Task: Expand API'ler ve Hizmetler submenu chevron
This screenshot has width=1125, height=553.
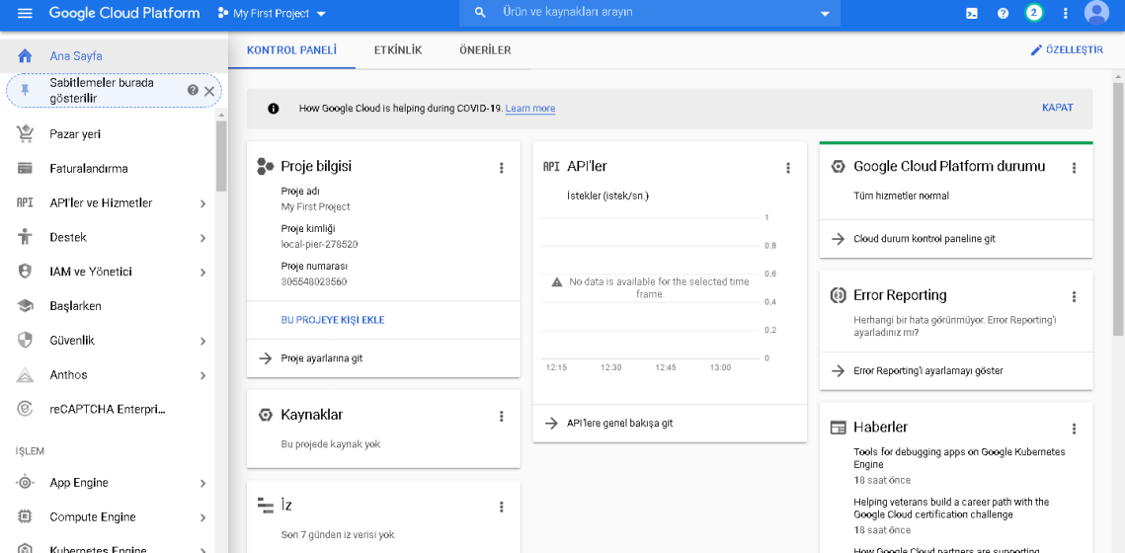Action: click(x=203, y=203)
